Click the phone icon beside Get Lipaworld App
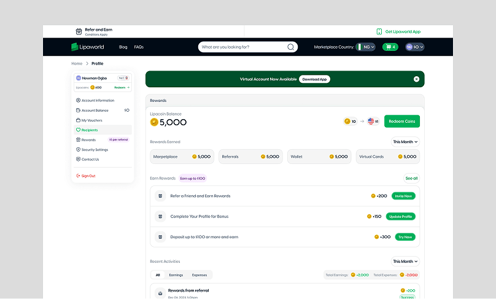Viewport: 496px width, 299px height. tap(379, 31)
